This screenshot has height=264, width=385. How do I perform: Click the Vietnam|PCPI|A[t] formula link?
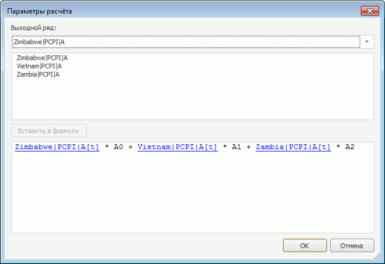point(178,147)
